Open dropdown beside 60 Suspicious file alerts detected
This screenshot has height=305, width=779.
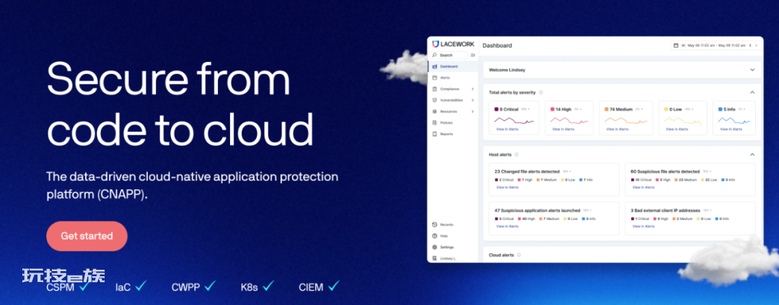point(708,171)
